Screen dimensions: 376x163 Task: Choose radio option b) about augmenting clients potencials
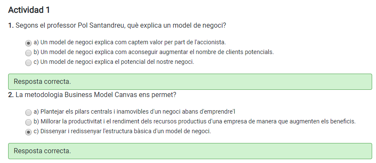tap(28, 52)
